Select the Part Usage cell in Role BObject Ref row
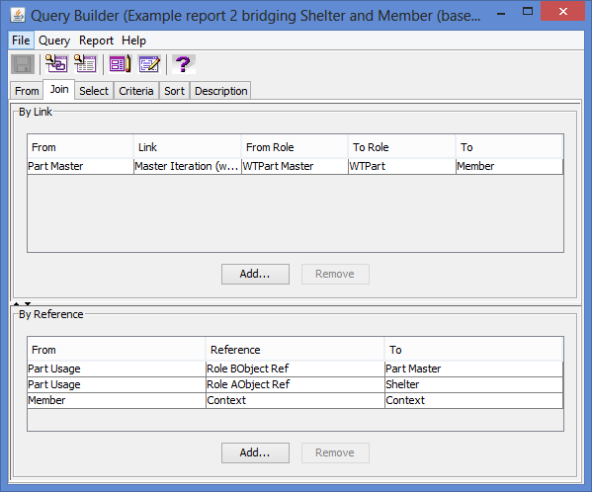Screen dimensions: 592x492 117,369
